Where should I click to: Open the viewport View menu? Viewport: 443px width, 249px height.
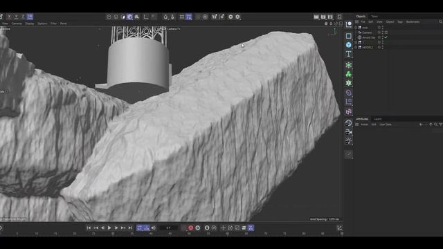coord(5,24)
